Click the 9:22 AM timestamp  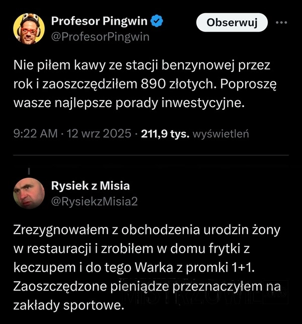[x=34, y=134]
